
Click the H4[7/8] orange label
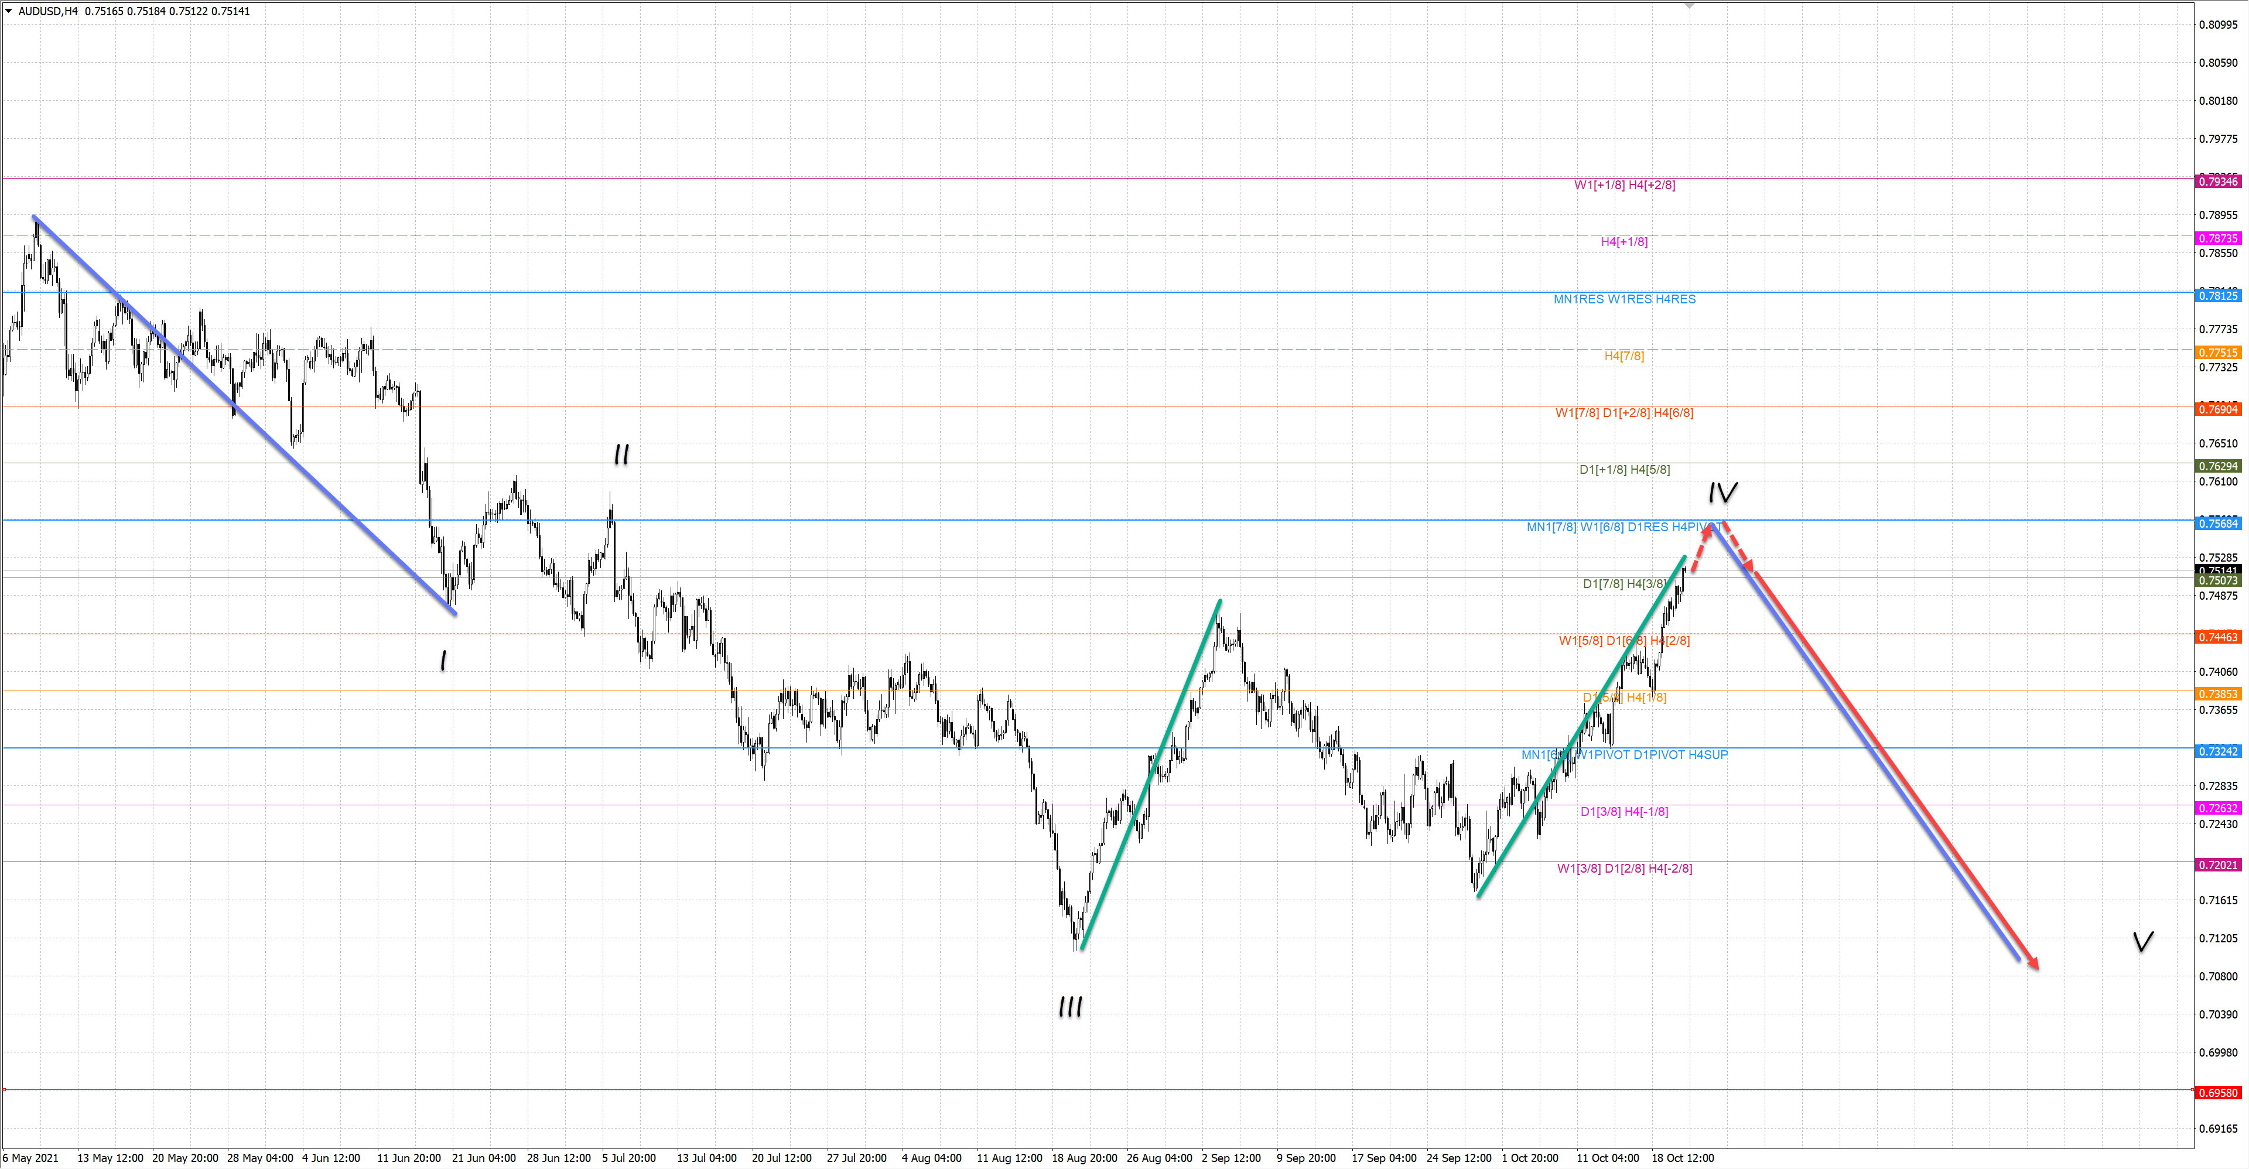click(1624, 356)
